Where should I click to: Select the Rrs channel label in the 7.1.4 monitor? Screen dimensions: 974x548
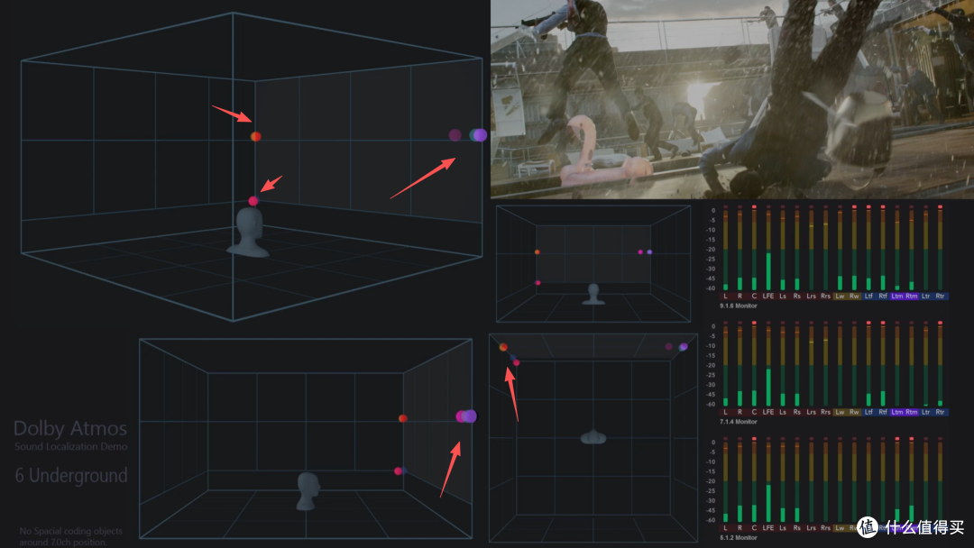coord(825,412)
